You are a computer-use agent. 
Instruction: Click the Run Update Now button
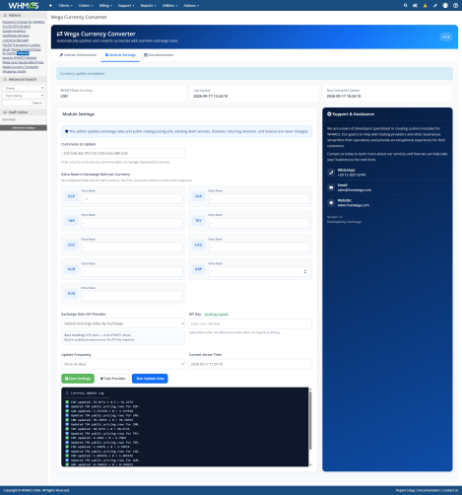[x=150, y=379]
